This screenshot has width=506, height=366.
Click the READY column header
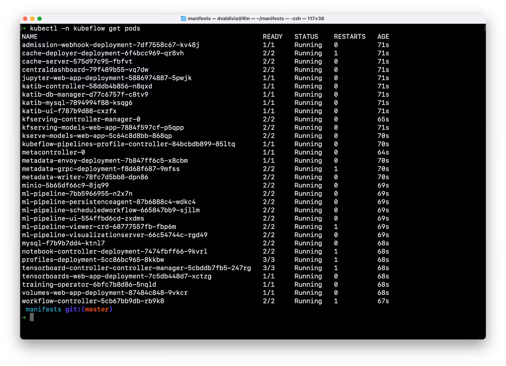coord(273,37)
